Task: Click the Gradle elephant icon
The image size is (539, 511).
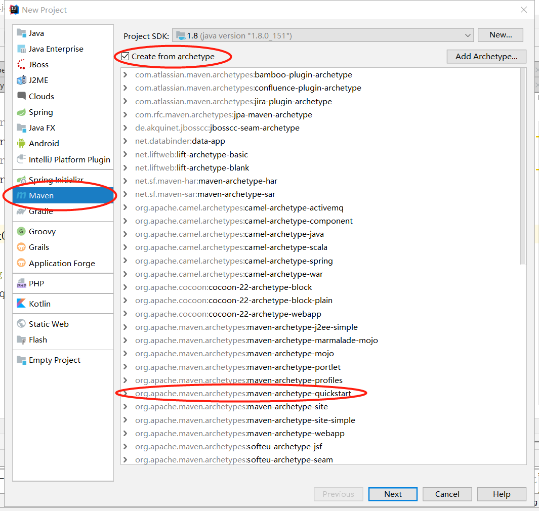Action: [x=21, y=211]
